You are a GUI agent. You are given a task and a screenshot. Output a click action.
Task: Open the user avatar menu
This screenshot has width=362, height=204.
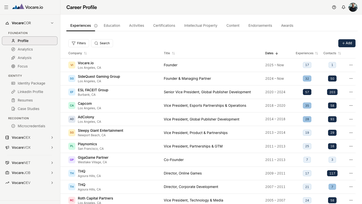click(353, 7)
